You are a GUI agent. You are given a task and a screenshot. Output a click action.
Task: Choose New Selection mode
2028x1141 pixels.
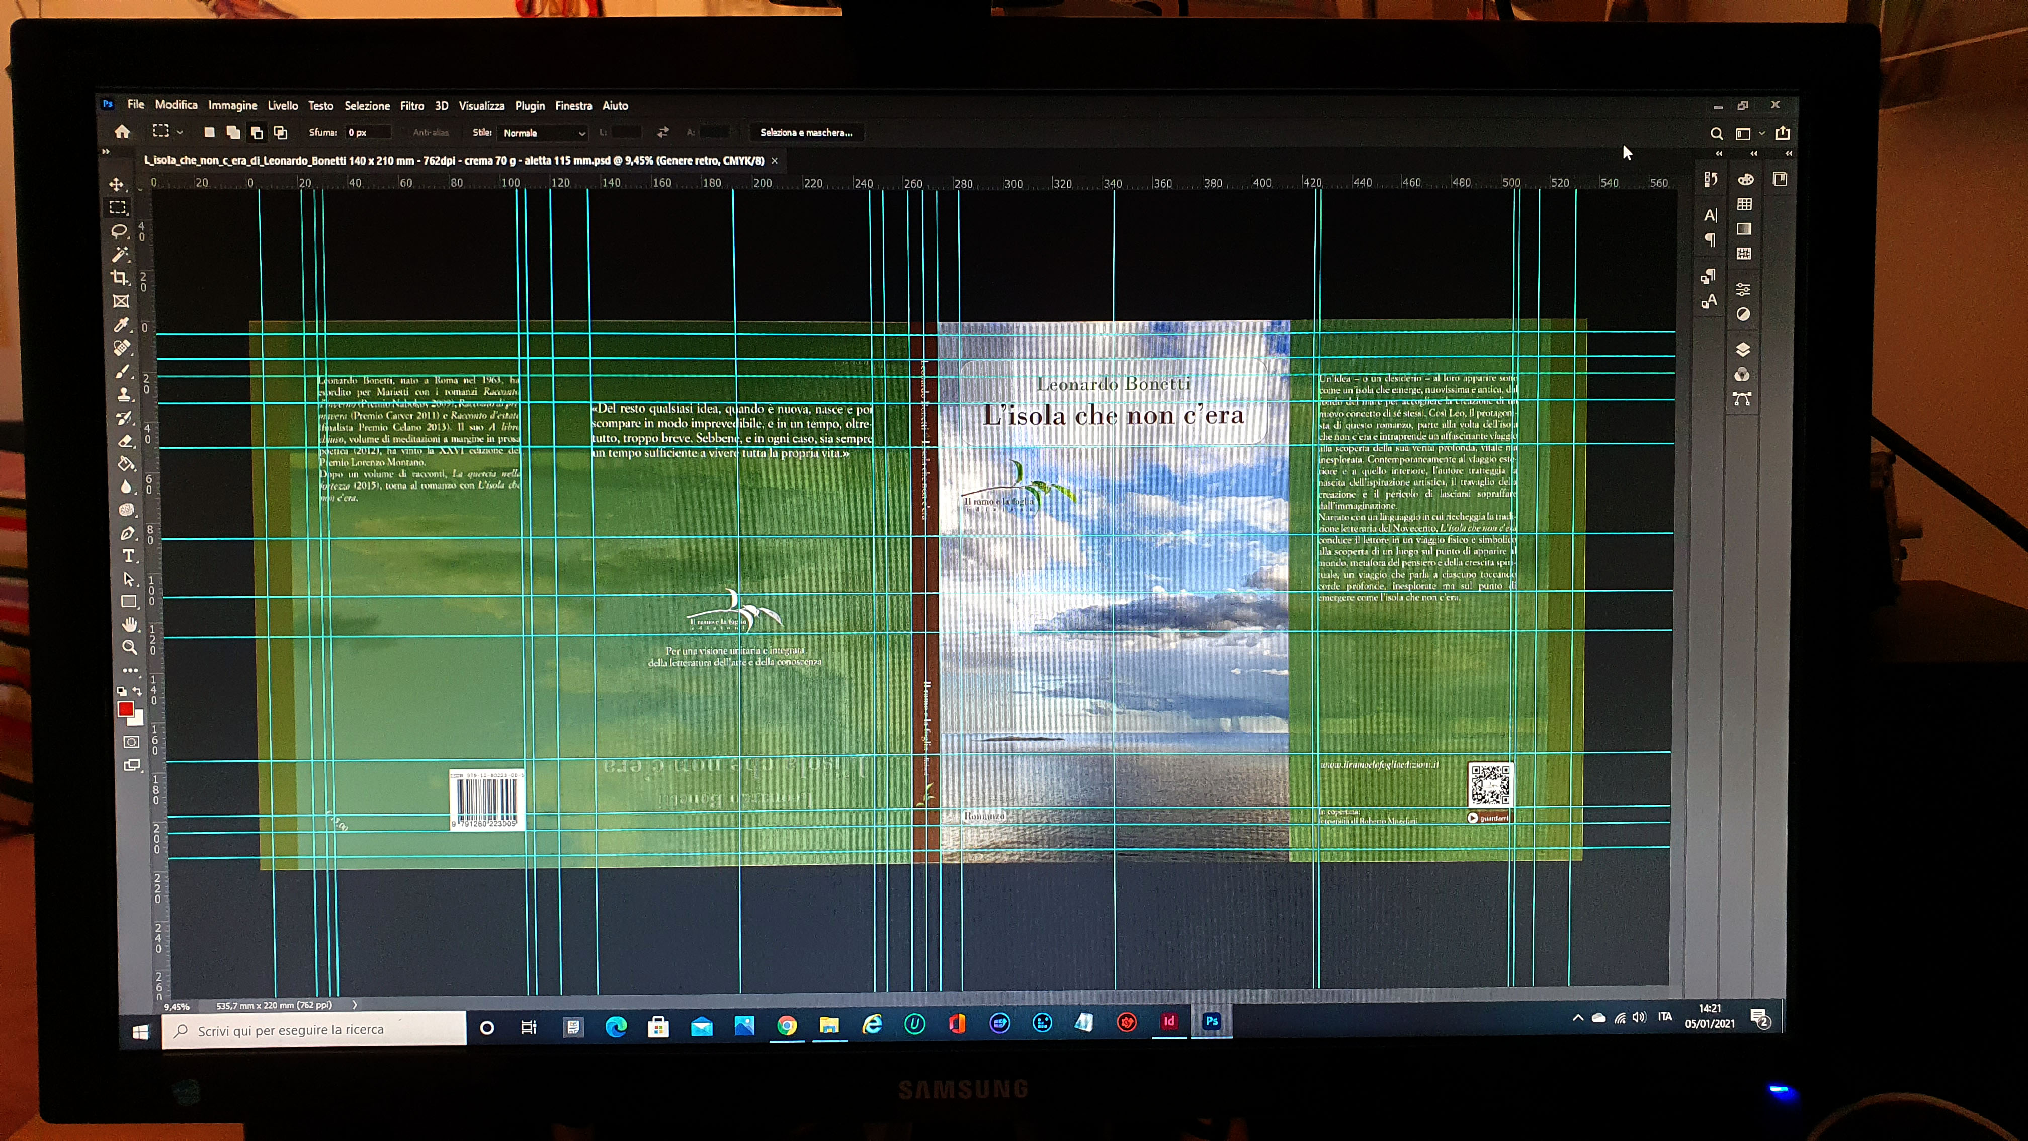pyautogui.click(x=209, y=132)
